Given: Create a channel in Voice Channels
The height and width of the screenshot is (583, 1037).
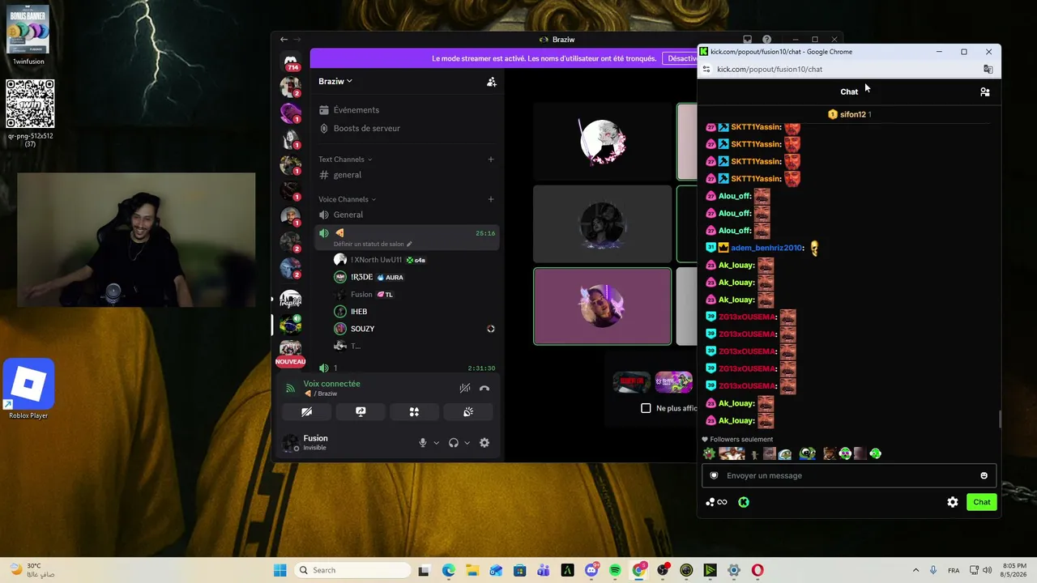Looking at the screenshot, I should [491, 199].
